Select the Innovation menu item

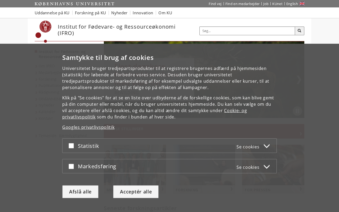click(x=143, y=13)
